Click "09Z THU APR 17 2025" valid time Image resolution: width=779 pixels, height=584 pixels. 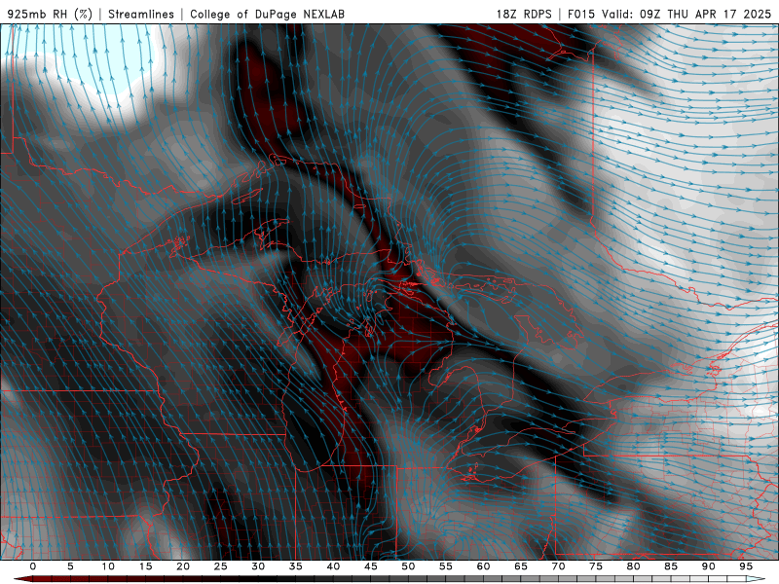click(705, 14)
